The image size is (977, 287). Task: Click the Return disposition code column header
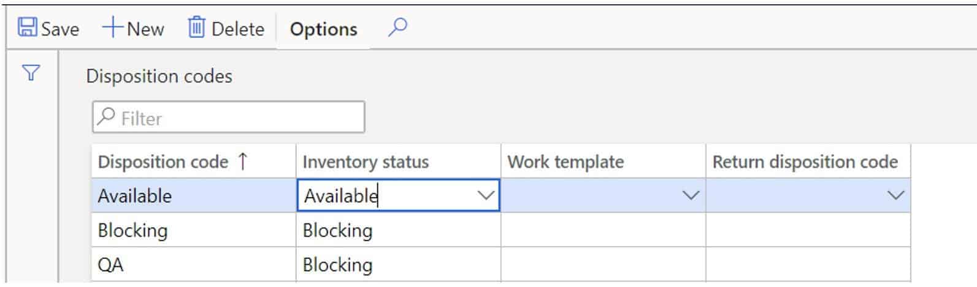805,162
